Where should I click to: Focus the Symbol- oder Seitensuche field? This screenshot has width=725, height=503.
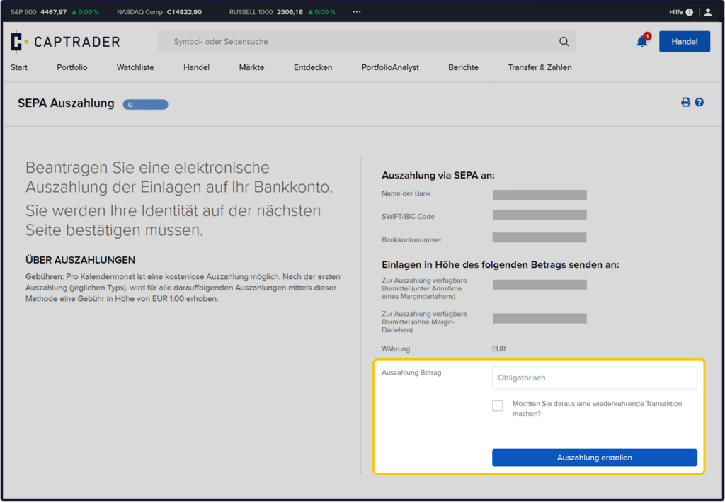[x=367, y=42]
